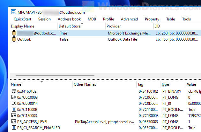Click the boolean icon next to 0x7C11000B
This screenshot has width=201, height=132.
[x=14, y=109]
